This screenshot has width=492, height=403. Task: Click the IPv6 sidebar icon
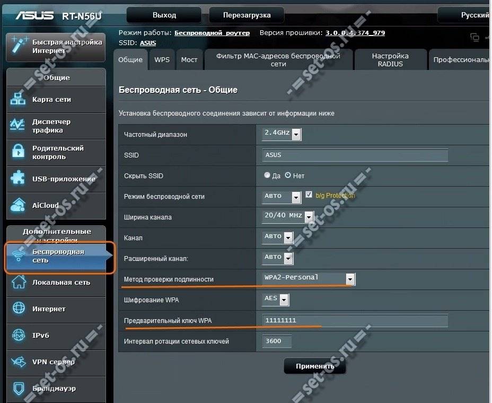[19, 335]
